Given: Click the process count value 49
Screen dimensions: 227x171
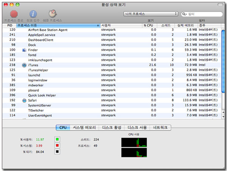Looking at the screenshot, I should point(95,146).
